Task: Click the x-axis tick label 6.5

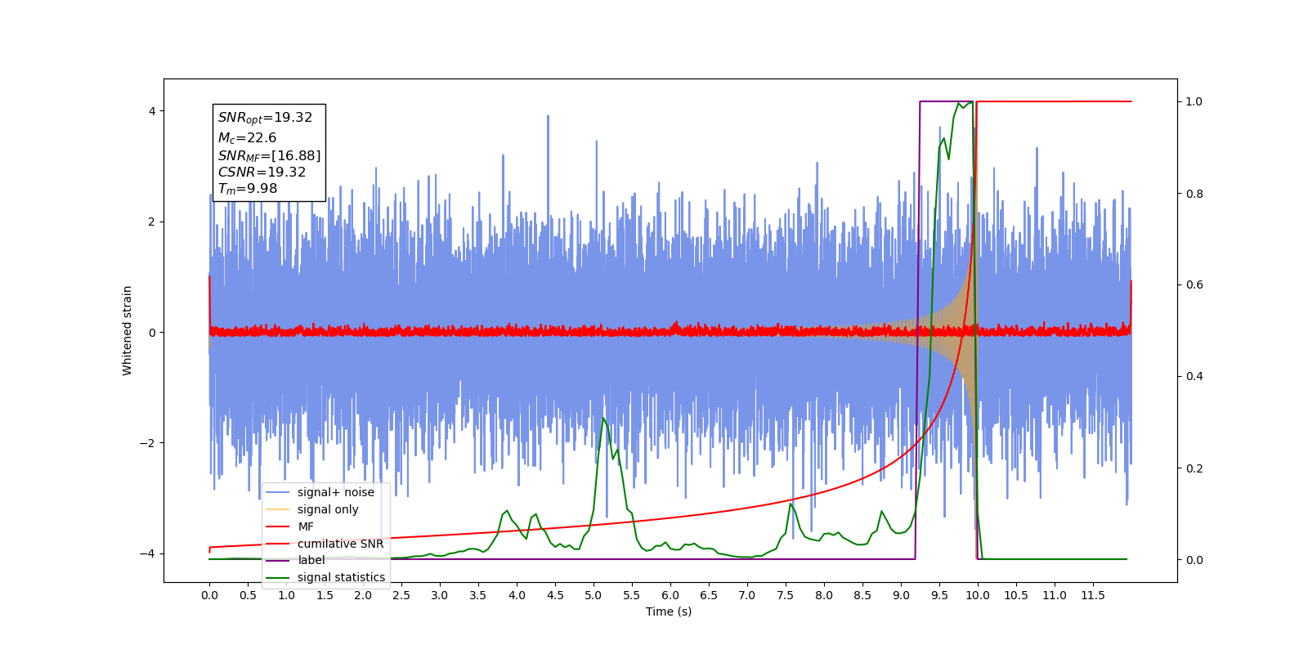Action: pos(709,595)
